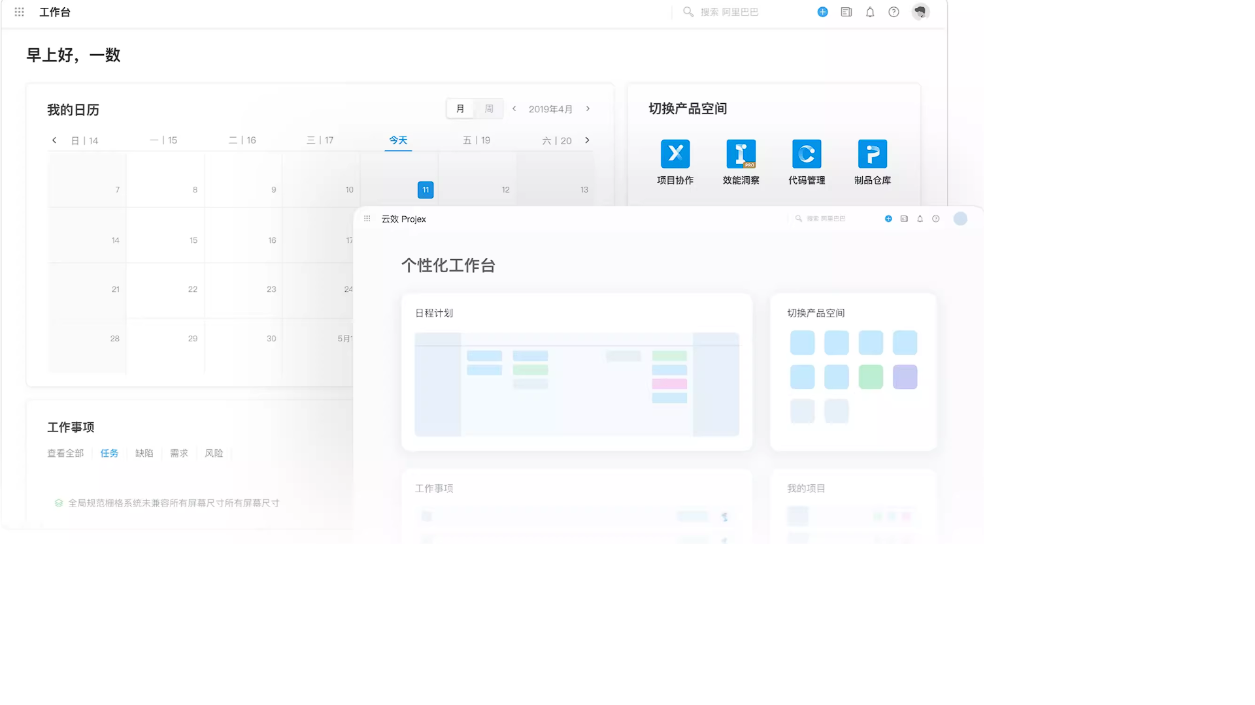This screenshot has width=1255, height=705.
Task: Click calendar date 13
Action: pyautogui.click(x=584, y=190)
